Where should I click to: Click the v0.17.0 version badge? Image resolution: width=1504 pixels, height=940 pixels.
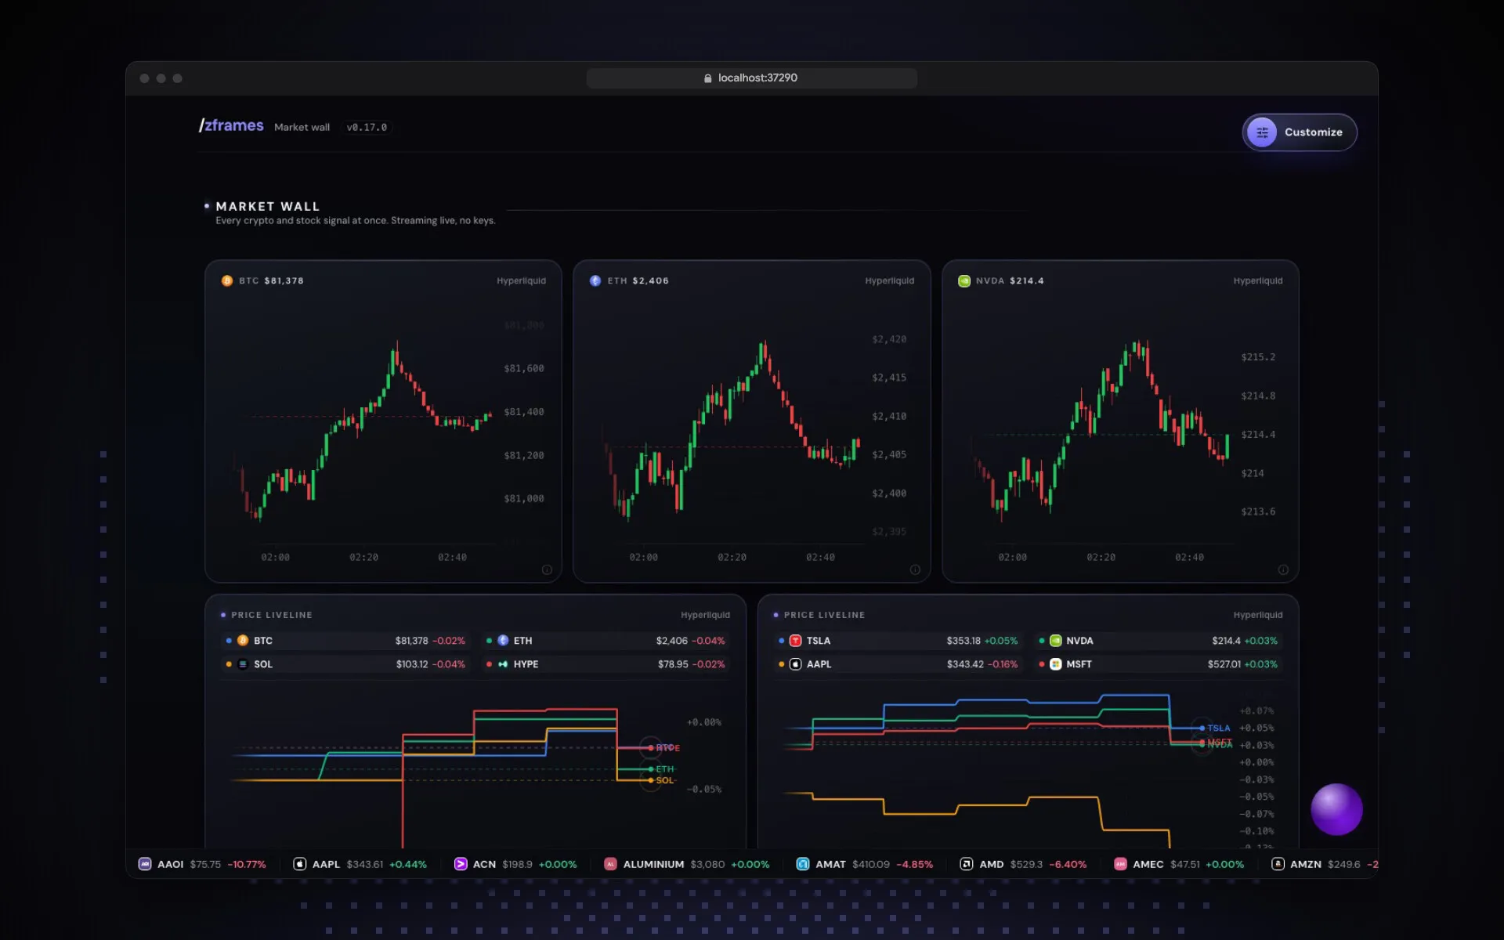coord(367,127)
